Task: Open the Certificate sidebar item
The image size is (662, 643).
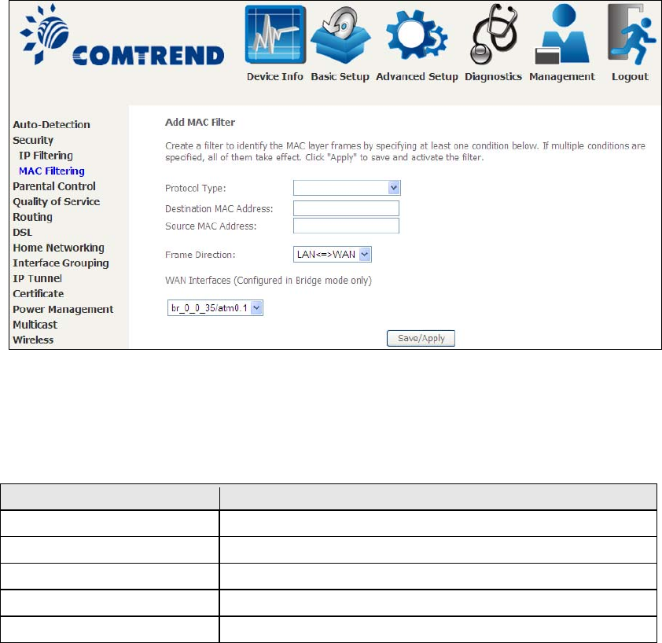Action: 38,294
